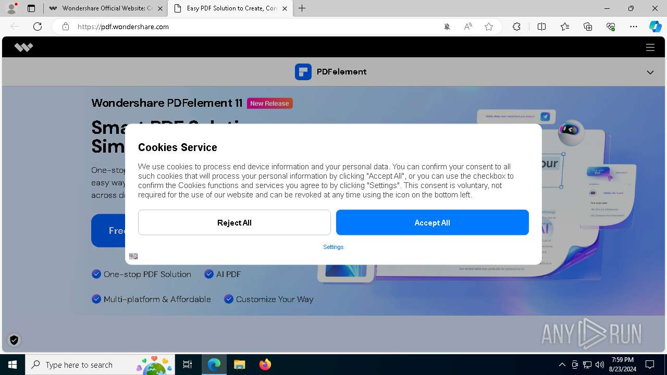Open the tab actions menu icon
Viewport: 667px width, 375px height.
31,8
